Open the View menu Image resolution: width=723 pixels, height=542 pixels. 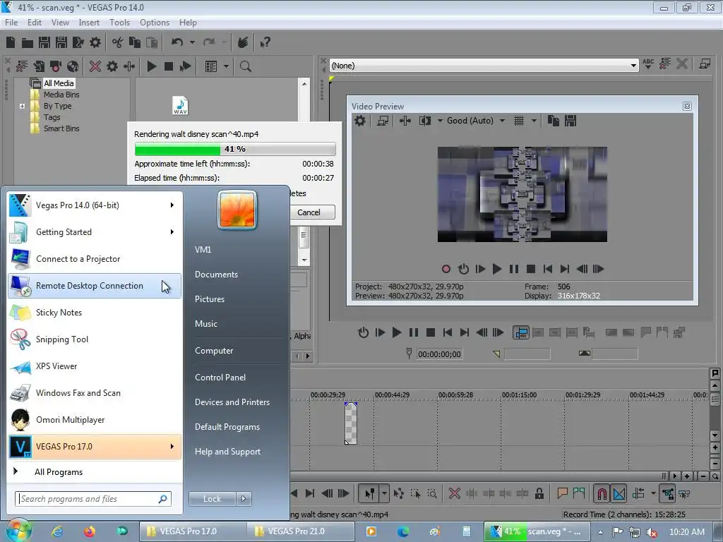pyautogui.click(x=60, y=22)
